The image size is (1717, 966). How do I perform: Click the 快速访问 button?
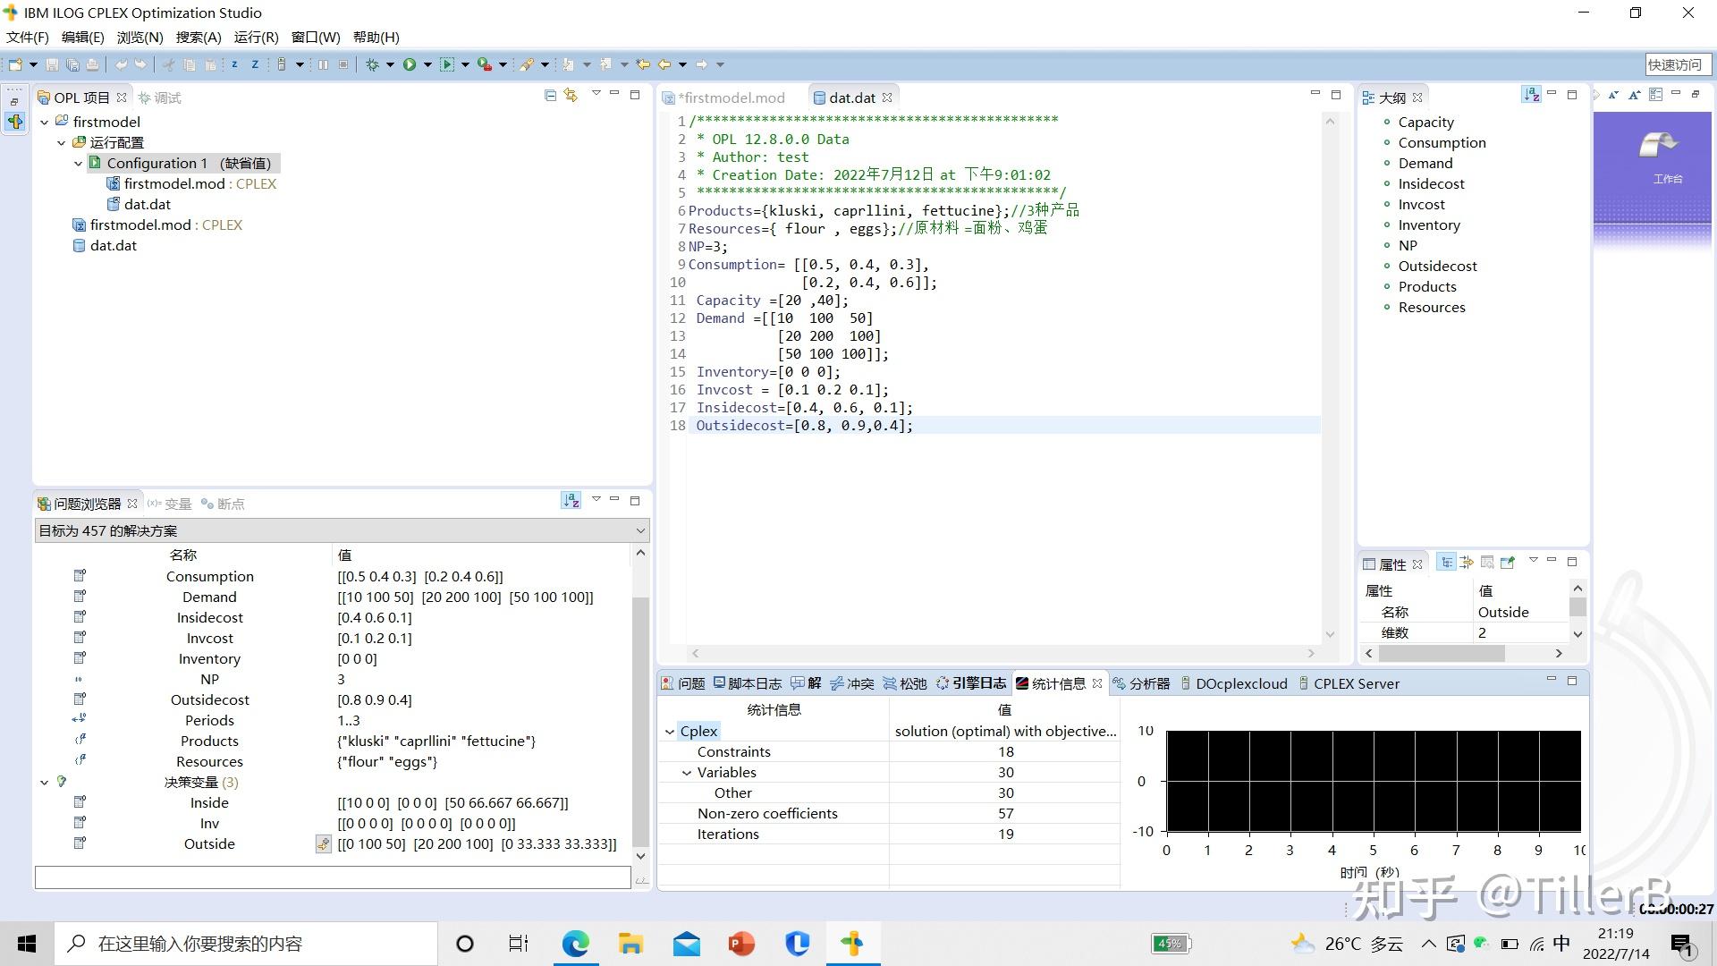pos(1677,64)
